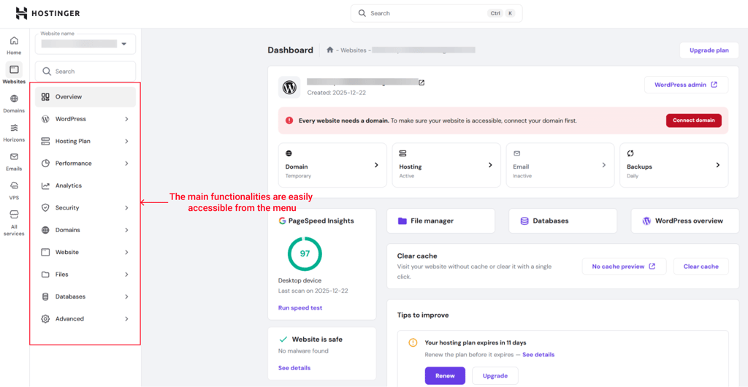Click the WordPress logo beside site name
Viewport: 748px width, 387px height.
(x=289, y=87)
